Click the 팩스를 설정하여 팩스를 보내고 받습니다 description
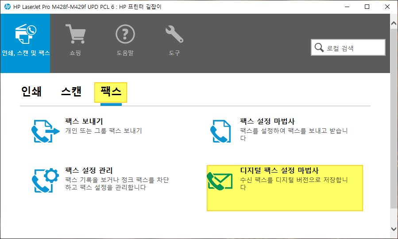 pyautogui.click(x=294, y=135)
